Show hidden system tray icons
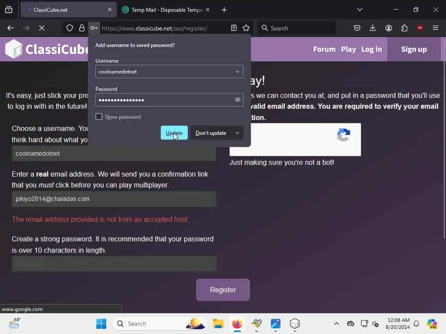The image size is (446, 334). (x=337, y=324)
